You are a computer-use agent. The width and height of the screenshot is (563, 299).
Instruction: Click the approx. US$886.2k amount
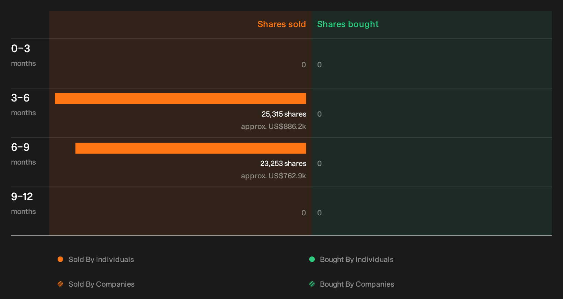[x=273, y=127]
